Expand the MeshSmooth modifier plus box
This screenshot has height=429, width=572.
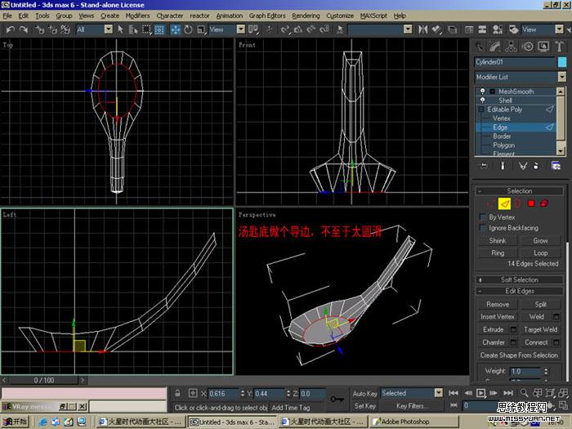(x=492, y=92)
